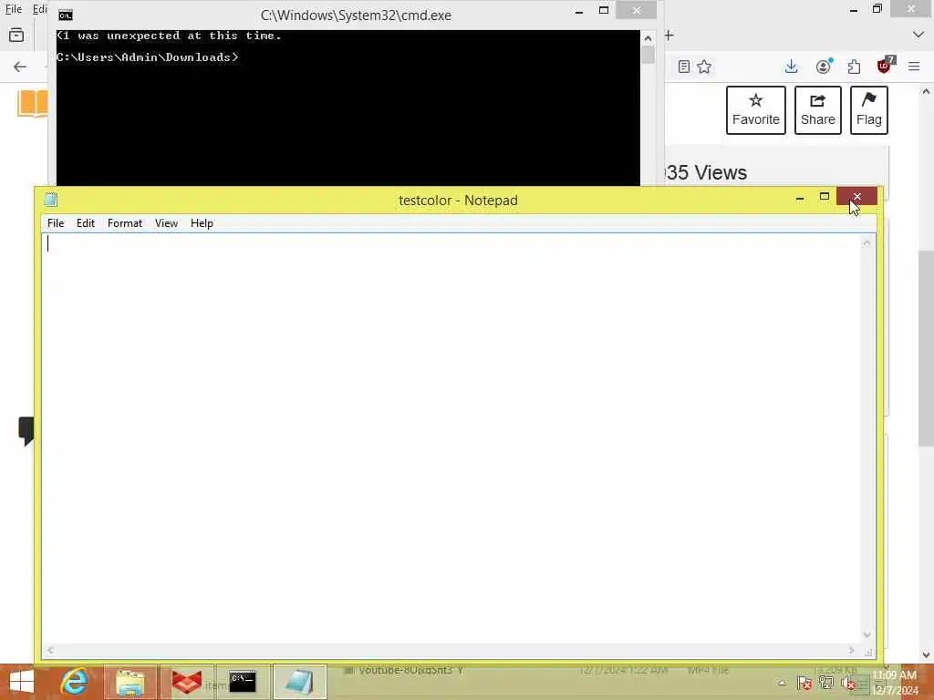Open the browser hamburger menu
934x700 pixels.
[914, 67]
